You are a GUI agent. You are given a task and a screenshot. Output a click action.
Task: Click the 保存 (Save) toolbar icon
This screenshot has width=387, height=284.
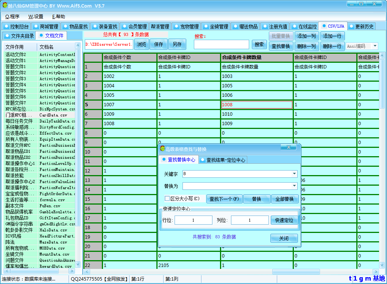(158, 44)
